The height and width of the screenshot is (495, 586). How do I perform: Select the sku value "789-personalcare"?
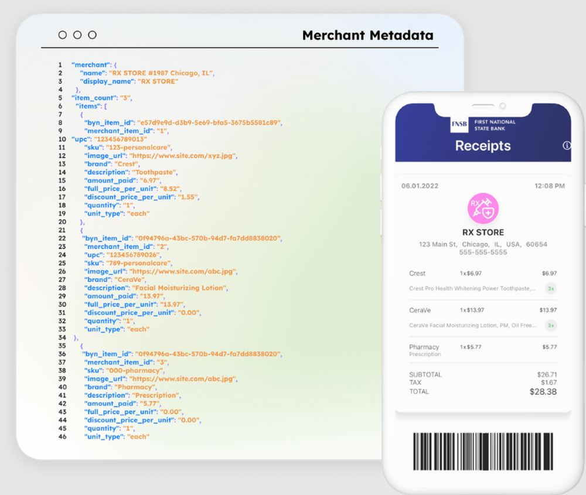pos(139,263)
